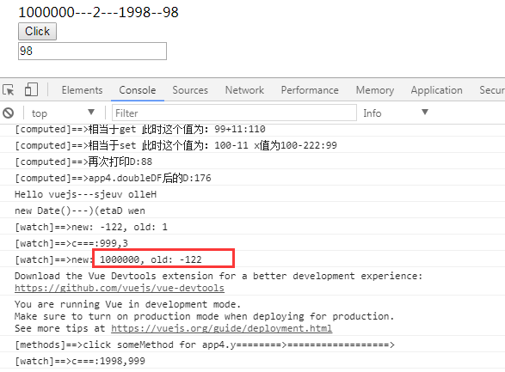The image size is (505, 372).
Task: Open the vuejs.org deployment guide link
Action: coord(222,328)
